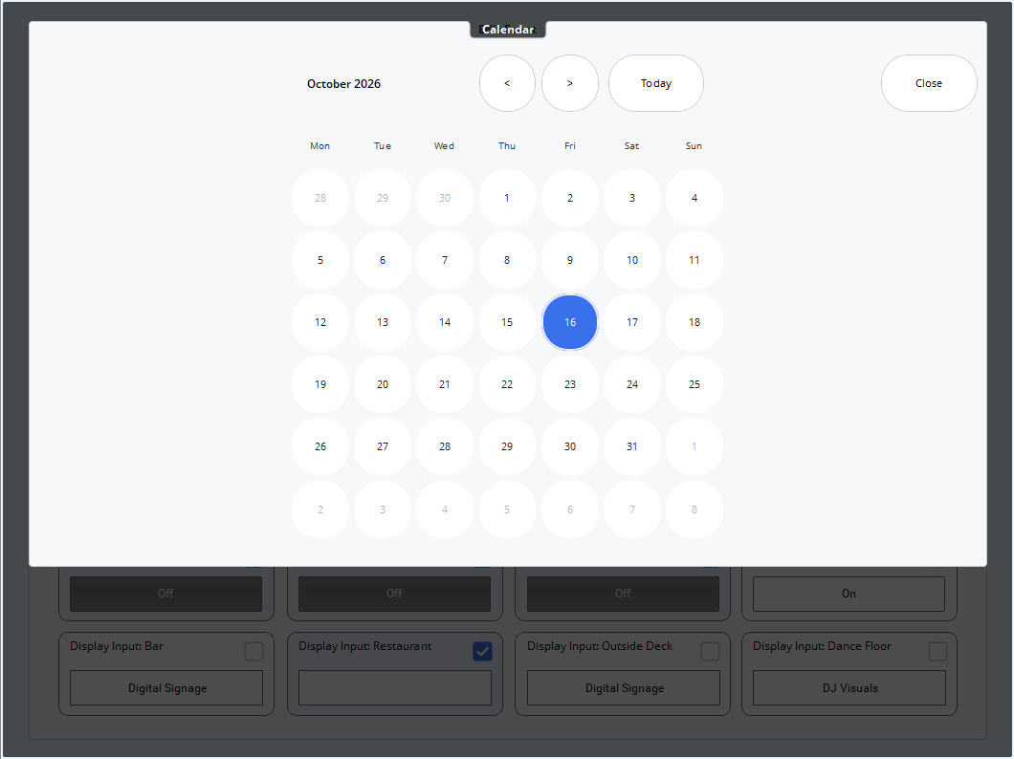Open the empty Restaurant display input dropdown
The height and width of the screenshot is (759, 1014).
click(x=394, y=688)
